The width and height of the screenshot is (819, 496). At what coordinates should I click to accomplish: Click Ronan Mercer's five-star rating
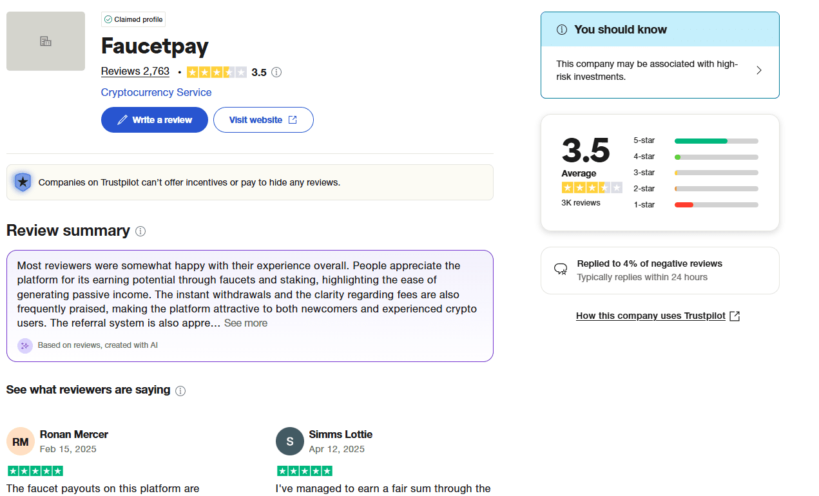coord(35,471)
